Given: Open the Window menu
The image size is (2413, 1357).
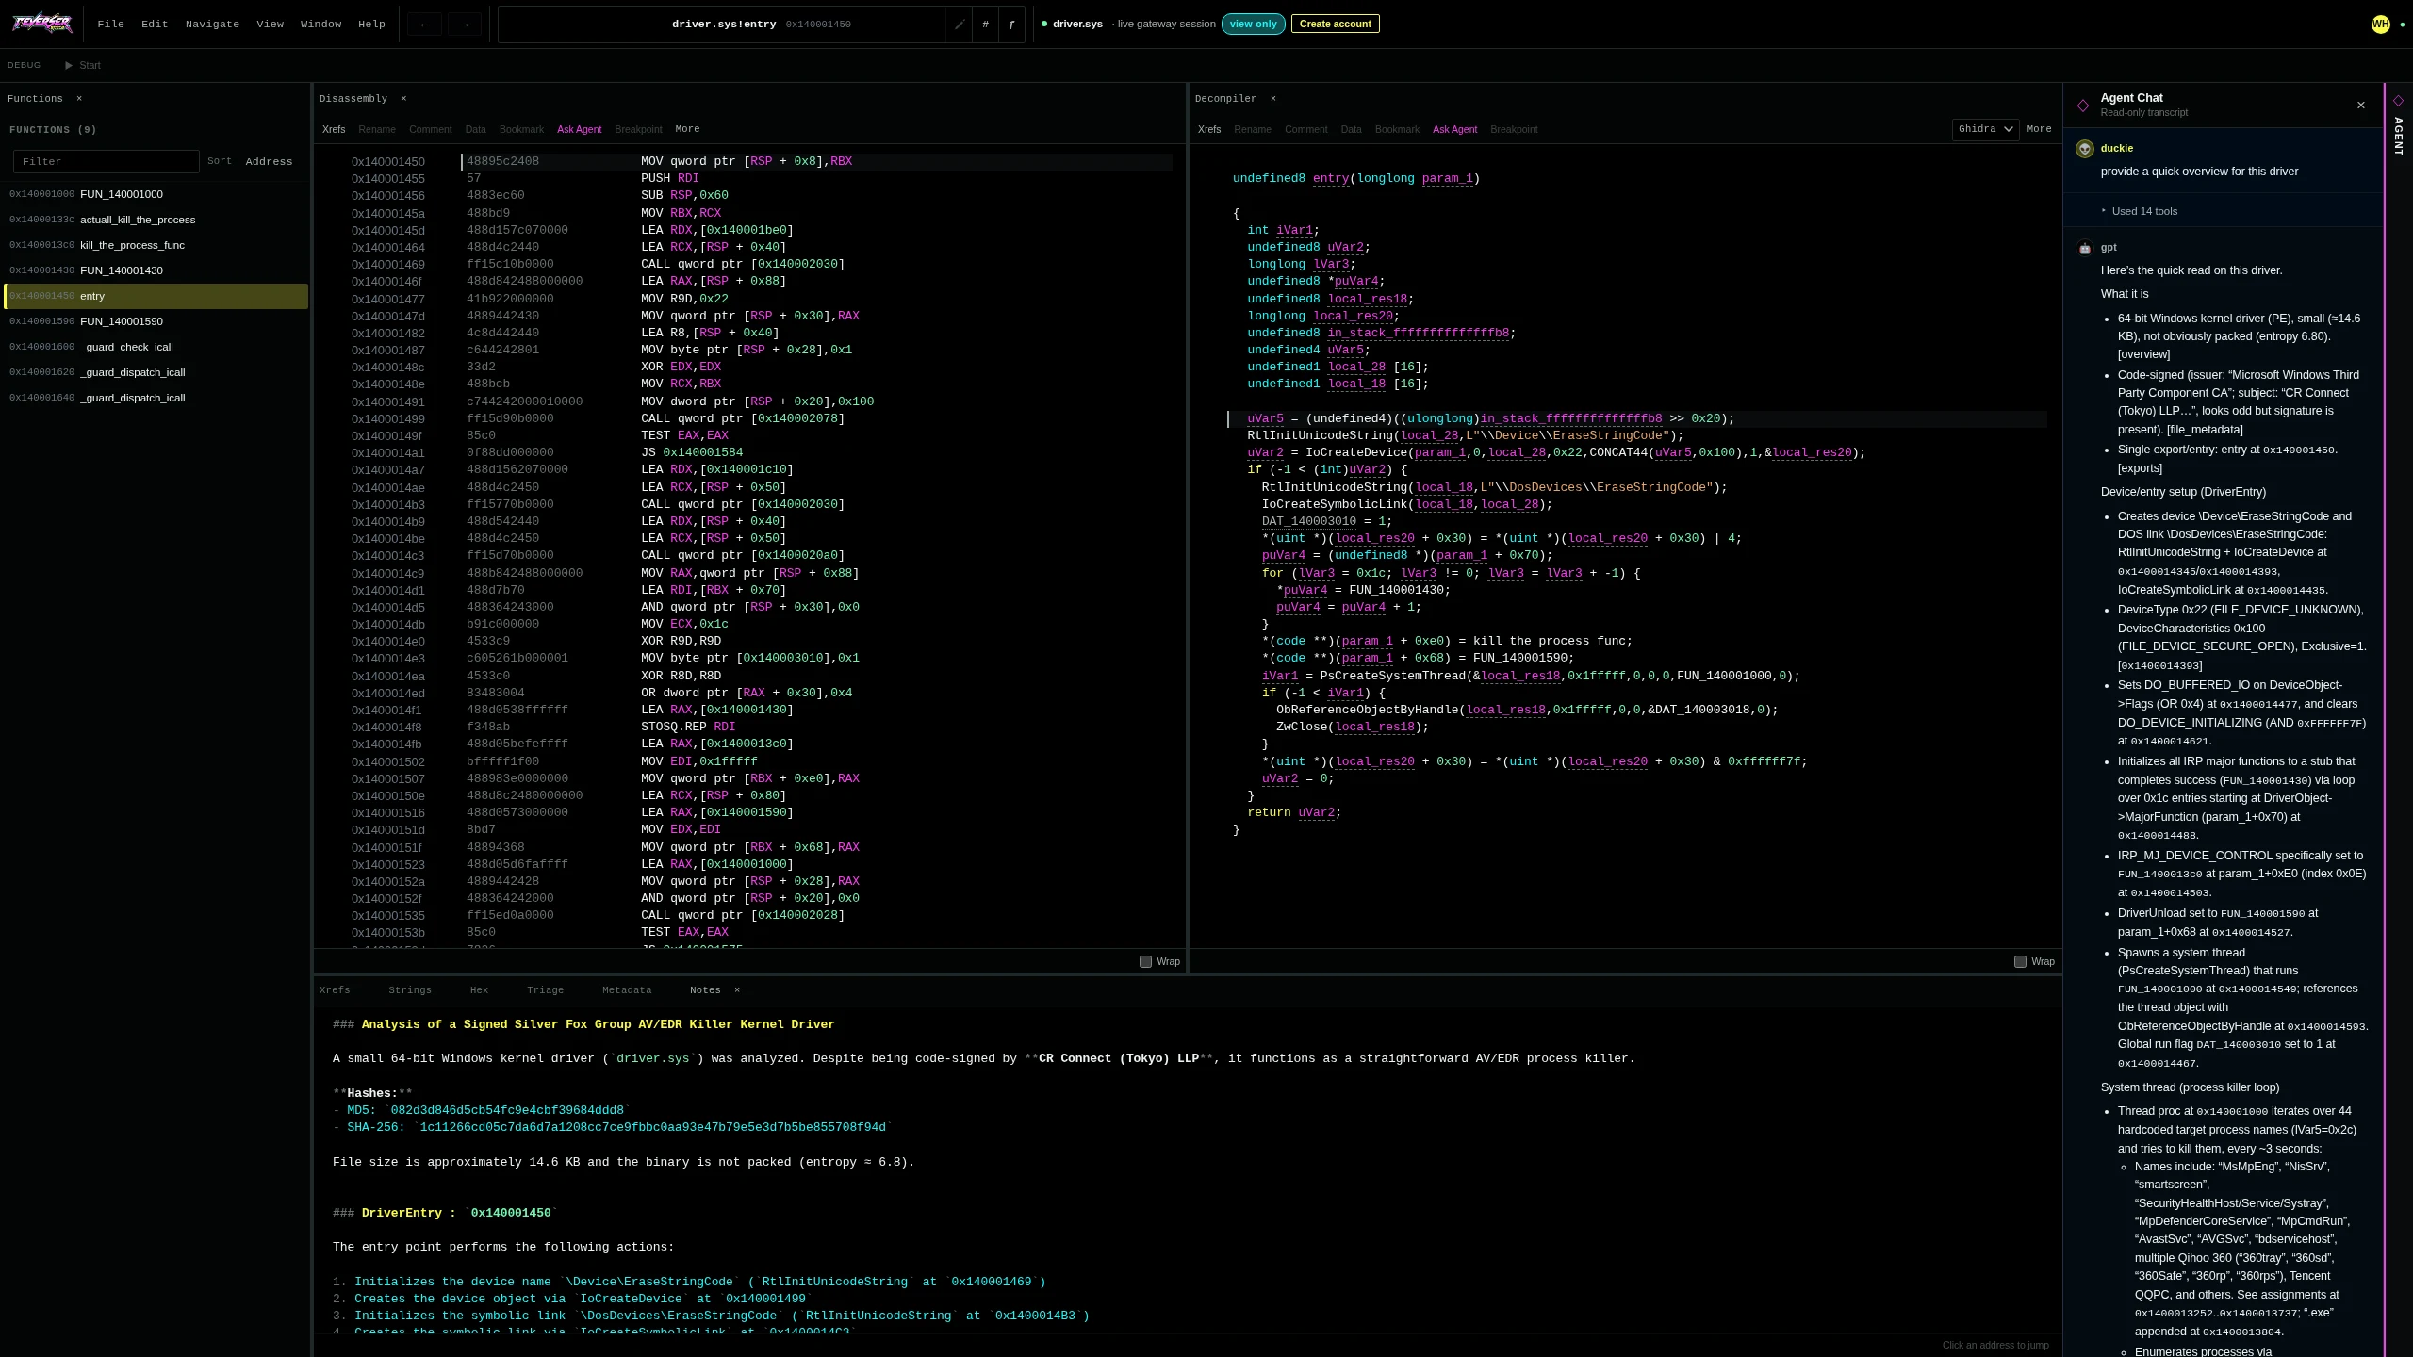Looking at the screenshot, I should tap(320, 25).
